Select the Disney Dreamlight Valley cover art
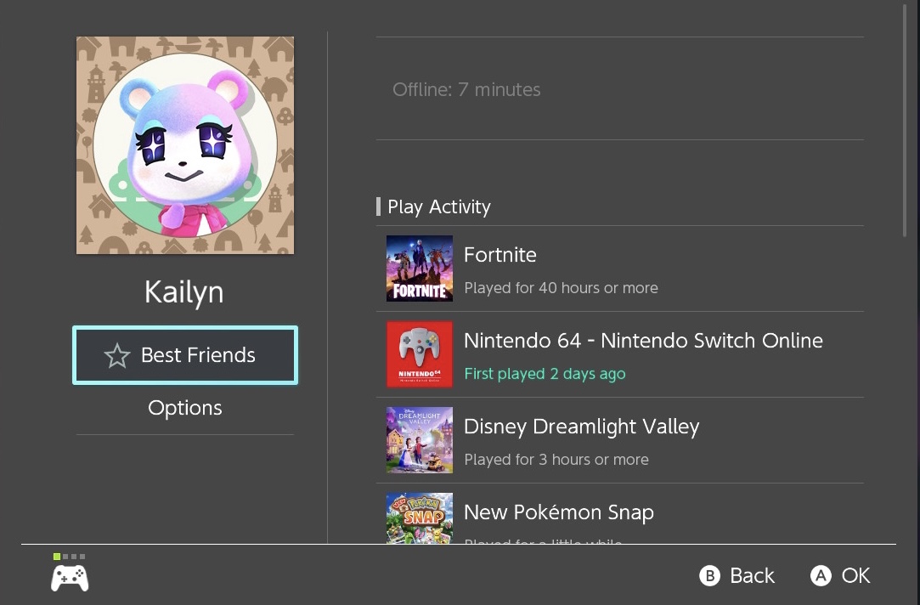 [420, 440]
